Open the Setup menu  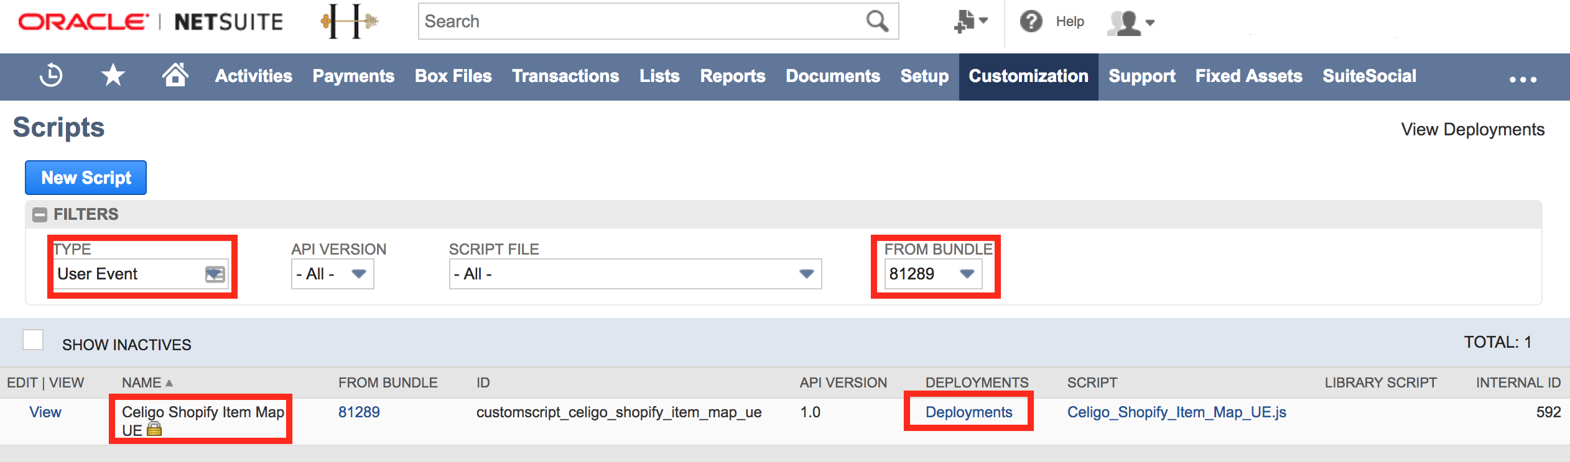coord(924,76)
